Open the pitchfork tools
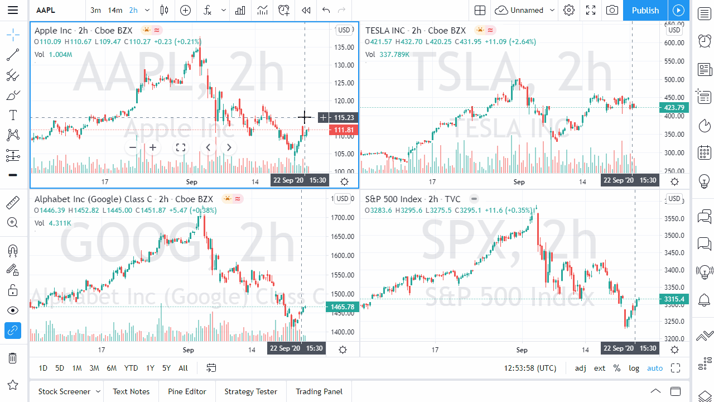The height and width of the screenshot is (402, 714). [x=13, y=75]
